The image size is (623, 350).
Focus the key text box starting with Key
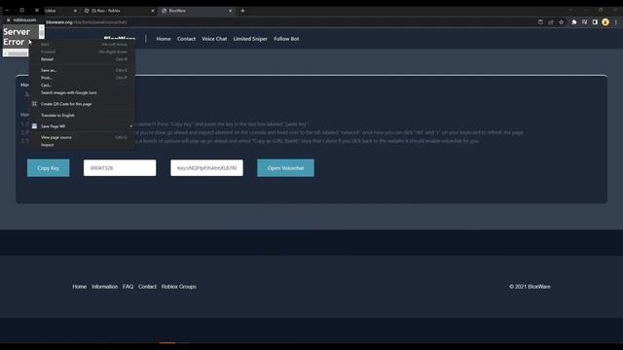(x=206, y=168)
